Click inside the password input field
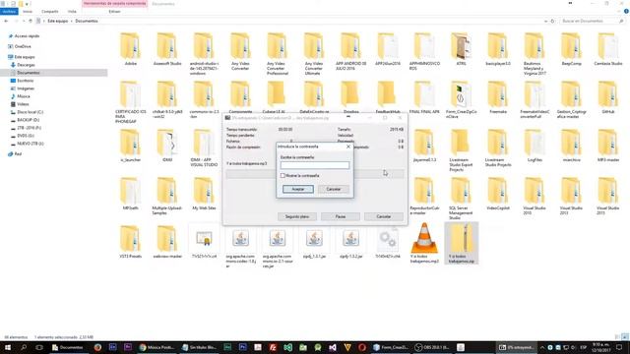This screenshot has height=354, width=630. coord(315,165)
